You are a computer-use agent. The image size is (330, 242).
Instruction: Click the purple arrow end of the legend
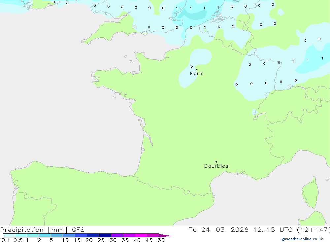pos(165,235)
